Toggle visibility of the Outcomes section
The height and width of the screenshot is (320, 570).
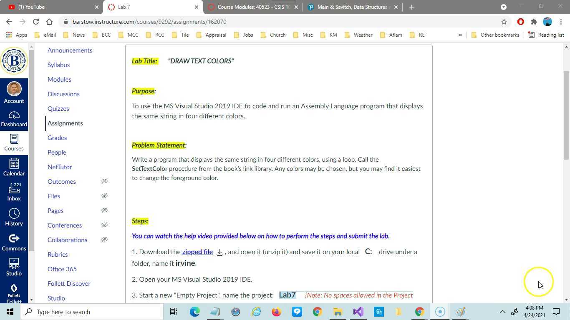(x=104, y=181)
